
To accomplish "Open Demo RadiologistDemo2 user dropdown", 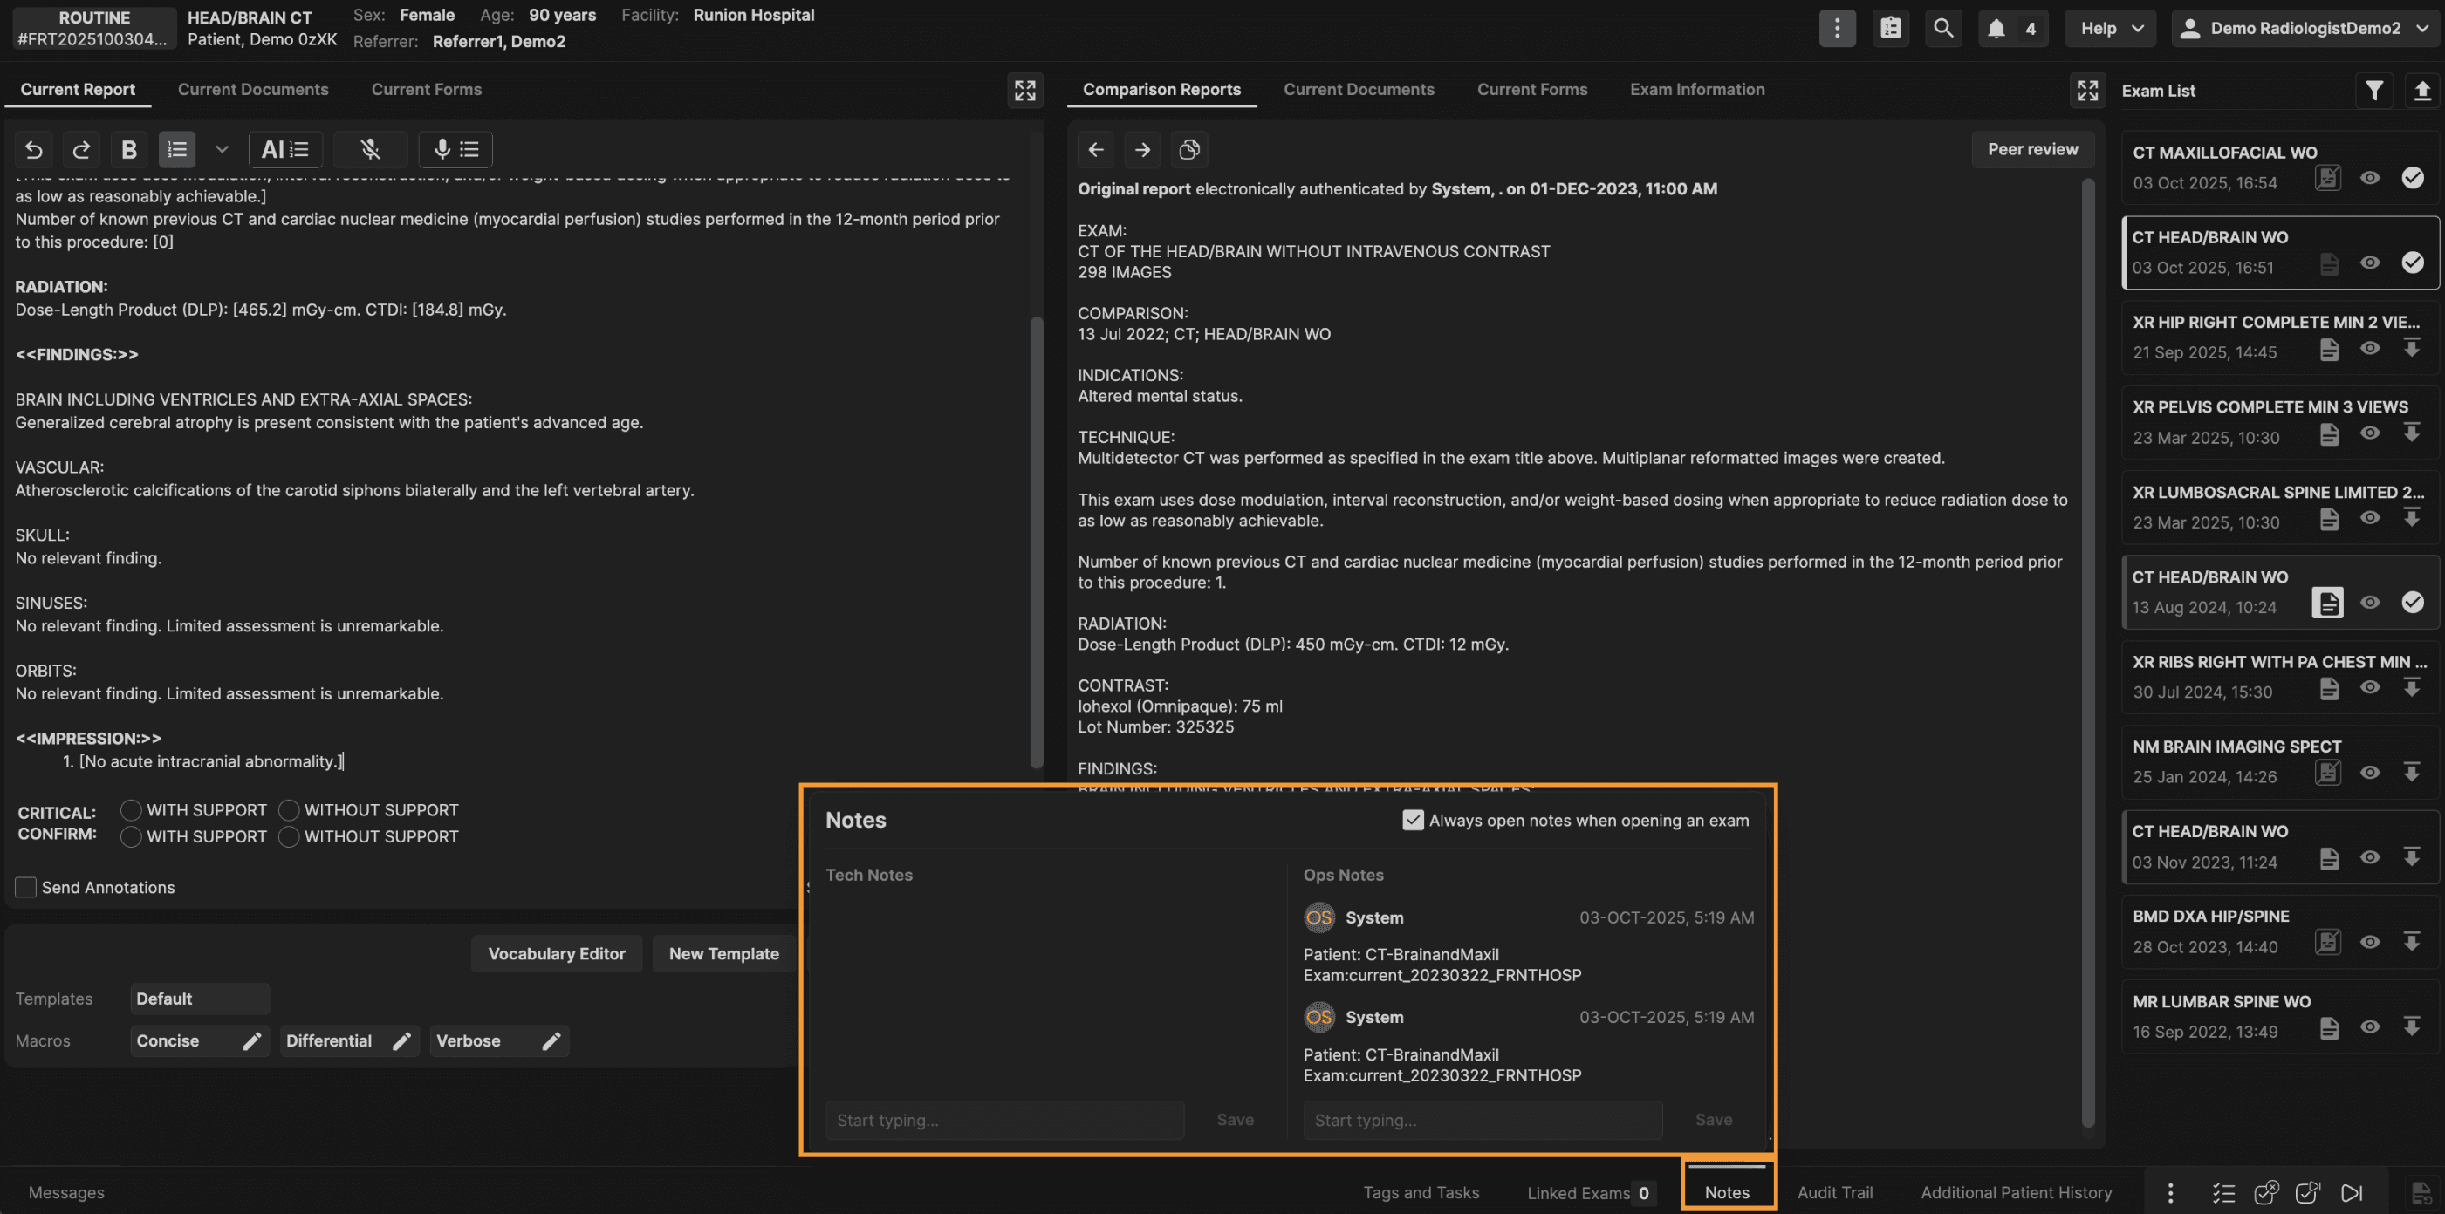I will (2305, 28).
